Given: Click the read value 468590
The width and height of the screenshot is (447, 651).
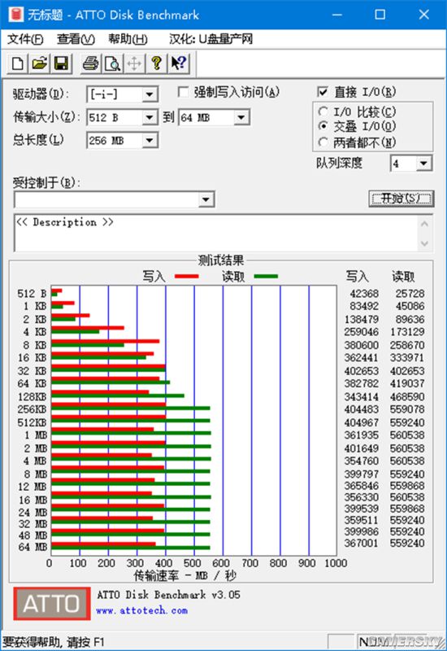Looking at the screenshot, I should 407,396.
